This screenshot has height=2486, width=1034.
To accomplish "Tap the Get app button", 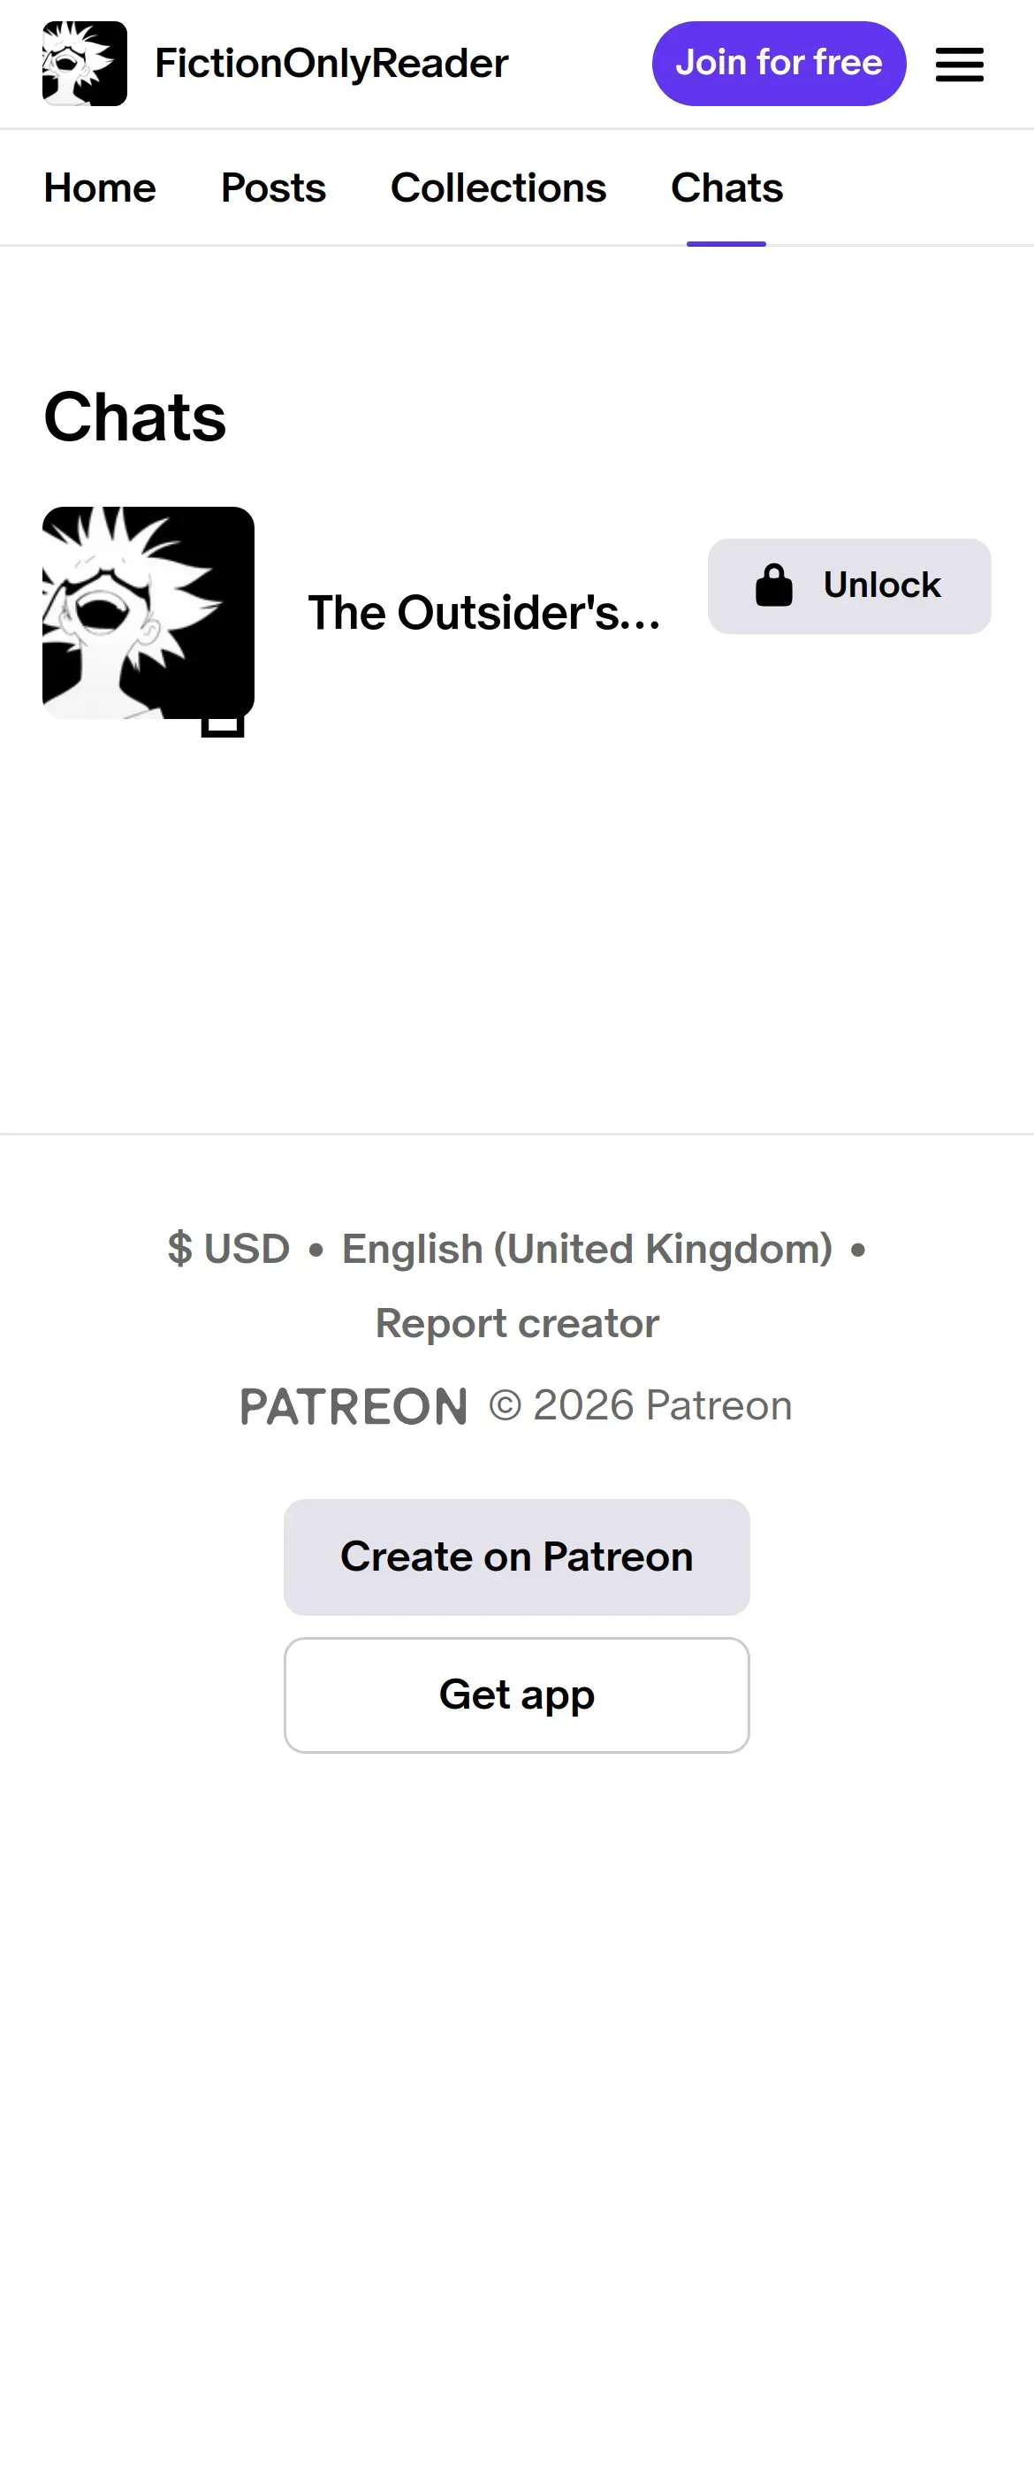I will tap(517, 1694).
